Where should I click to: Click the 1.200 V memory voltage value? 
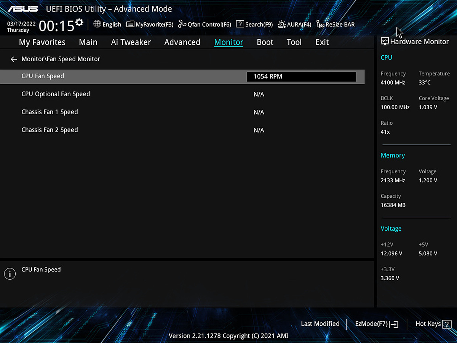428,180
